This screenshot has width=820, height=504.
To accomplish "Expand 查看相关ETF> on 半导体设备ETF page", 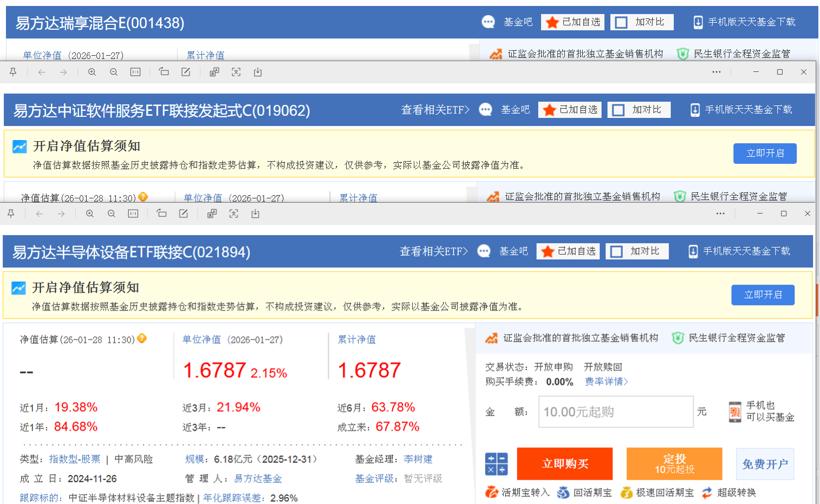I will 433,251.
